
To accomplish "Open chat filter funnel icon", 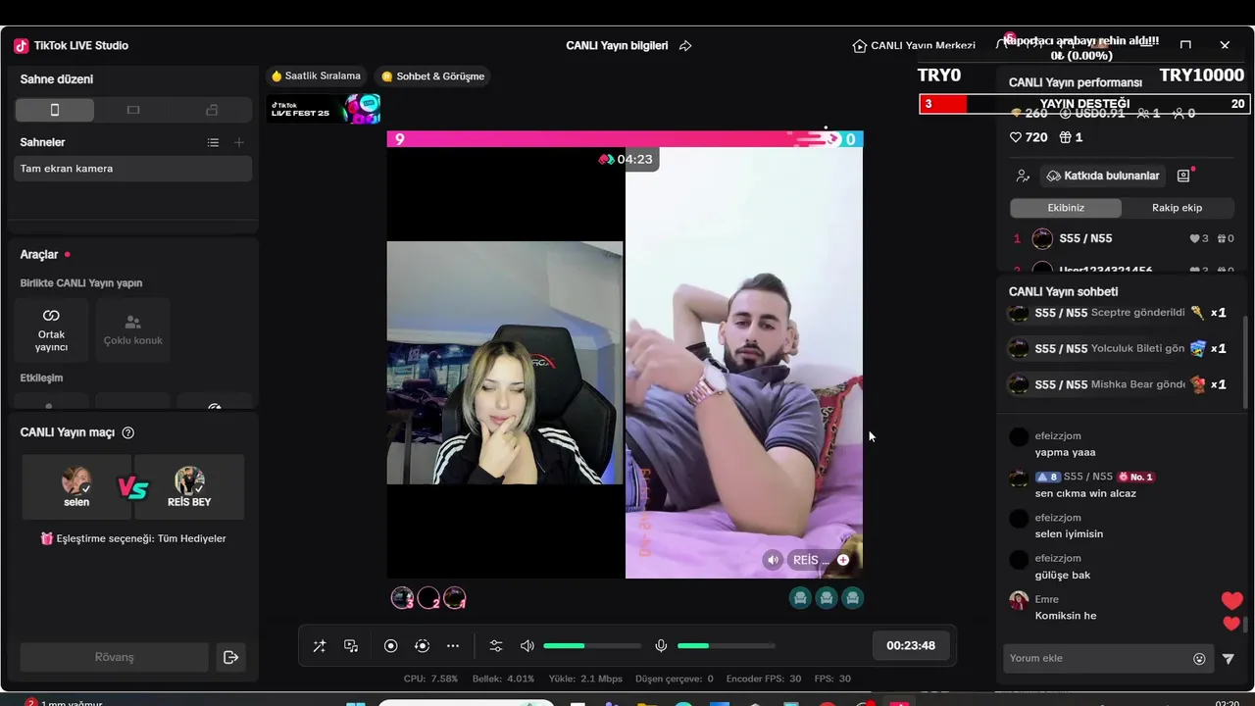I will pyautogui.click(x=1229, y=659).
